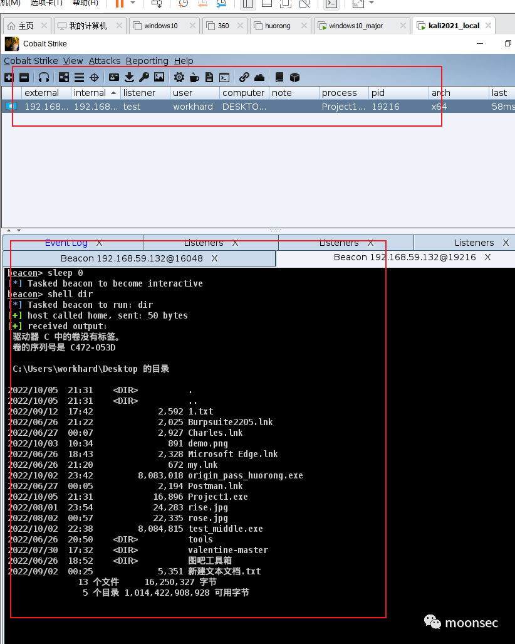Open downloaded files arrow icon
515x644 pixels.
pyautogui.click(x=129, y=77)
